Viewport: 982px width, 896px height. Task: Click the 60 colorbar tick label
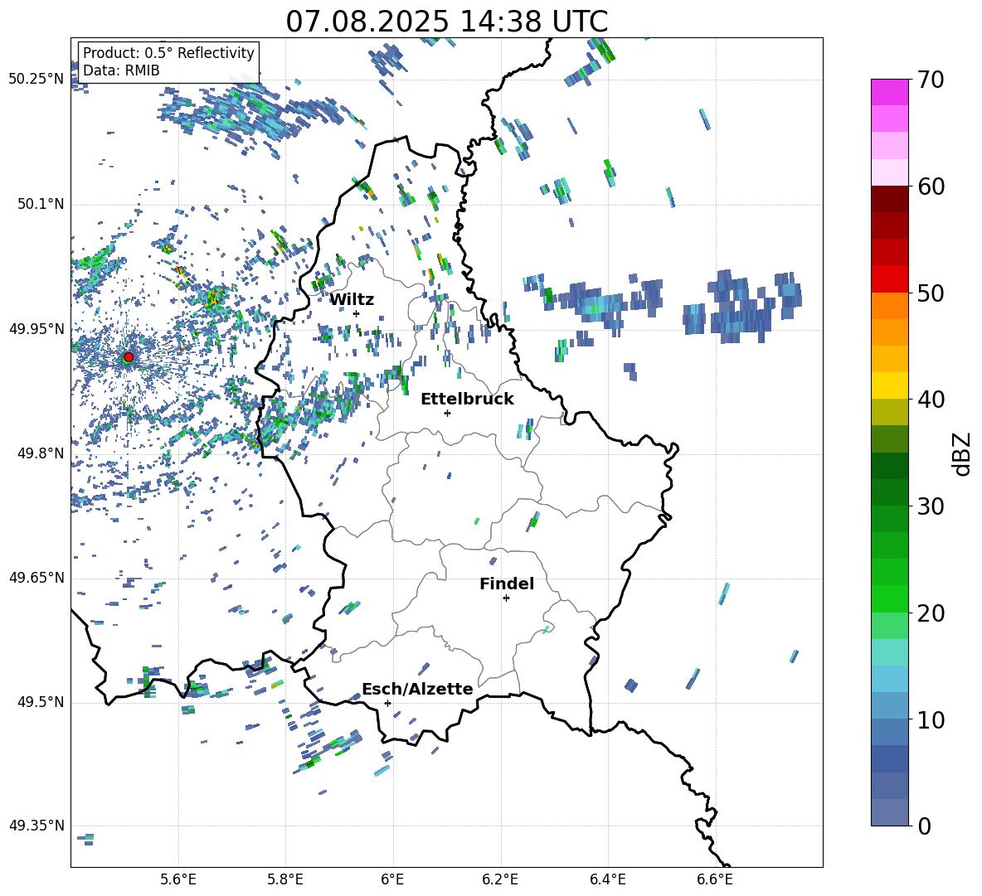click(x=931, y=186)
